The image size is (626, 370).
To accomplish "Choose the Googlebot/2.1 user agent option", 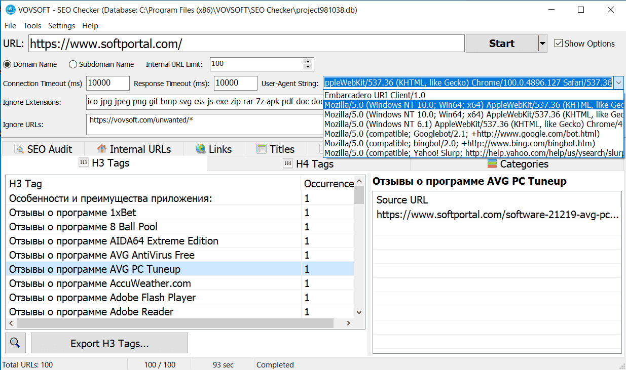I will coord(473,134).
